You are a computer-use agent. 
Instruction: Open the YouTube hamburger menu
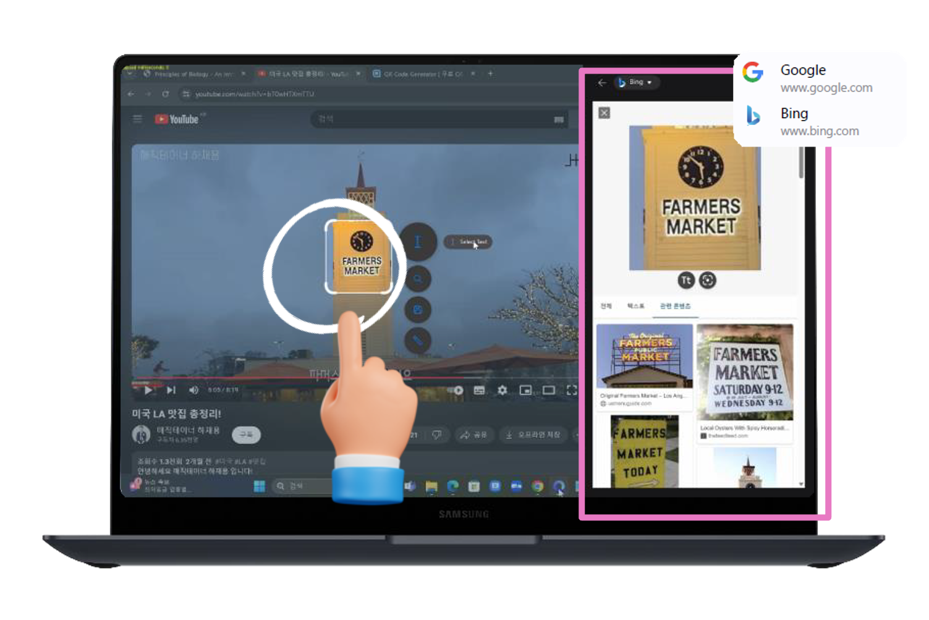point(137,119)
